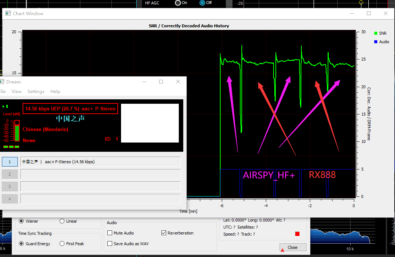Click the Chart Window title bar icon
This screenshot has height=257, width=395.
tap(8, 14)
